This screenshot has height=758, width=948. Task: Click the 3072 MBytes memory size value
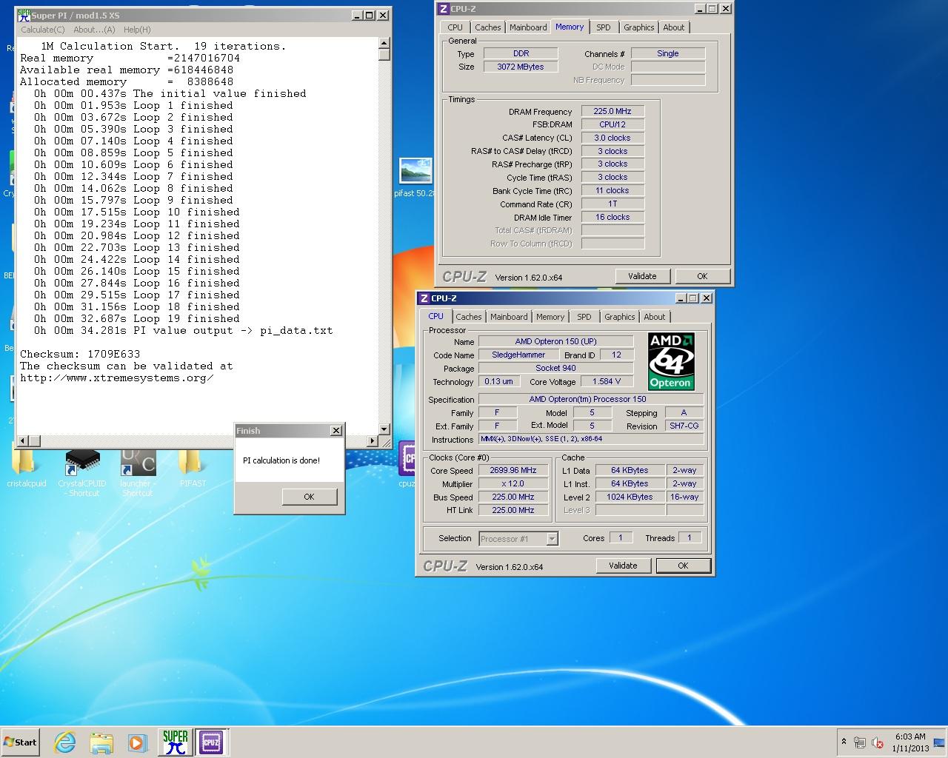tap(521, 67)
